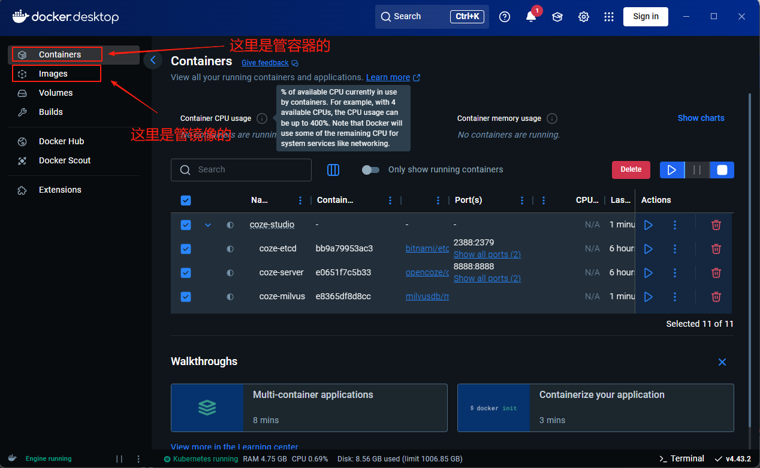Start the coze-server container

coord(648,273)
